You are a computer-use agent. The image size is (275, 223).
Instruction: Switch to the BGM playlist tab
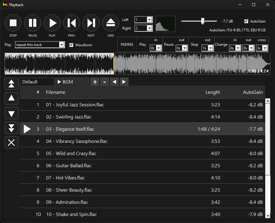tap(72, 82)
